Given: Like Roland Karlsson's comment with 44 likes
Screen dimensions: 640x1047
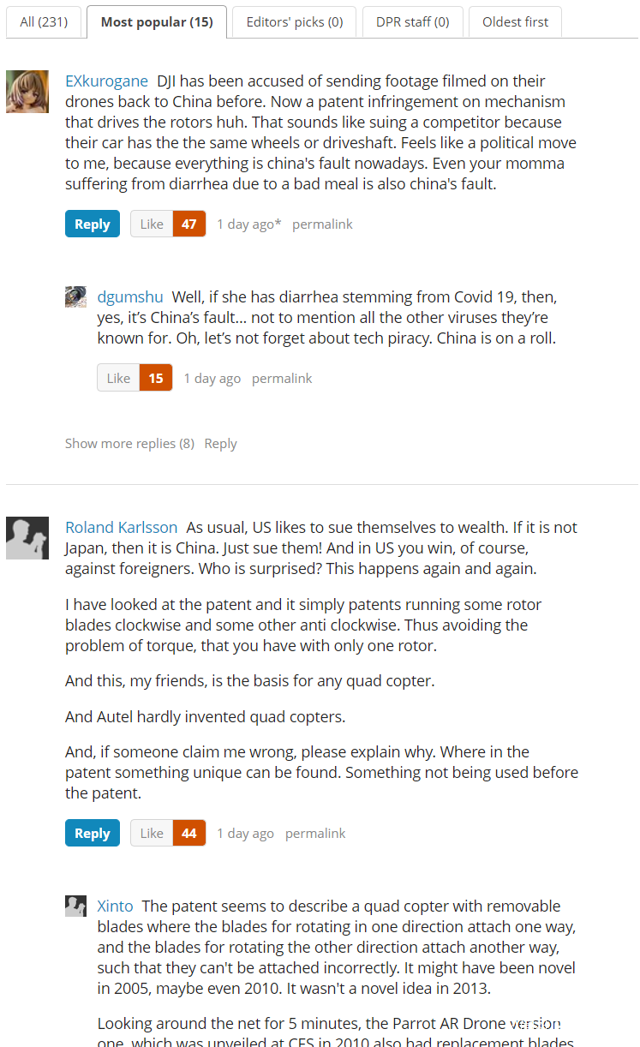Looking at the screenshot, I should click(x=152, y=834).
